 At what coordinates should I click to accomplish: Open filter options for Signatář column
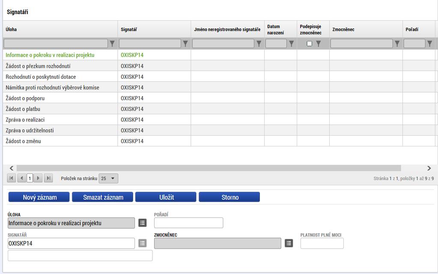185,44
